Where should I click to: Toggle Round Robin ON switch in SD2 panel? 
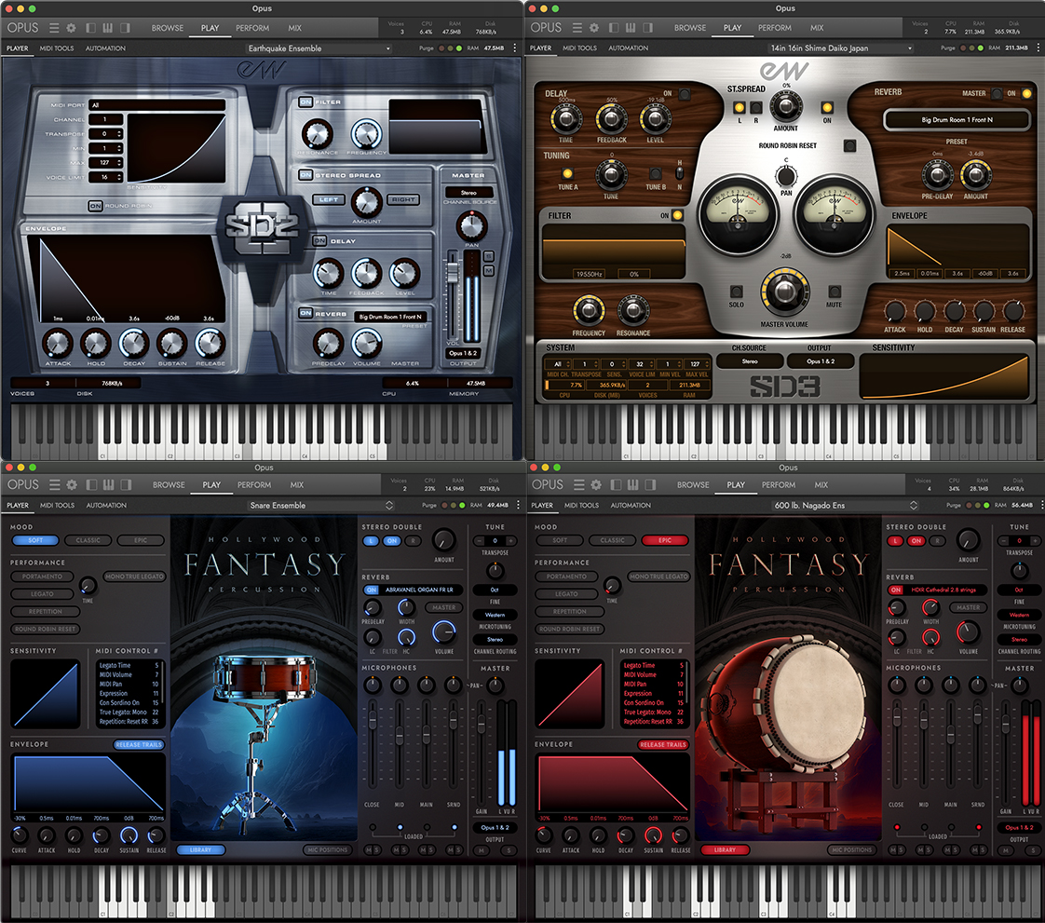(x=95, y=206)
